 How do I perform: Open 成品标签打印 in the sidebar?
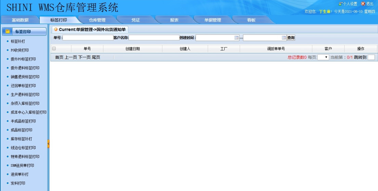[22, 130]
